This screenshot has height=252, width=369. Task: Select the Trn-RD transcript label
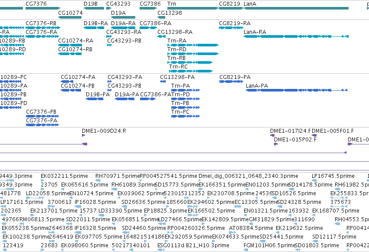[177, 49]
